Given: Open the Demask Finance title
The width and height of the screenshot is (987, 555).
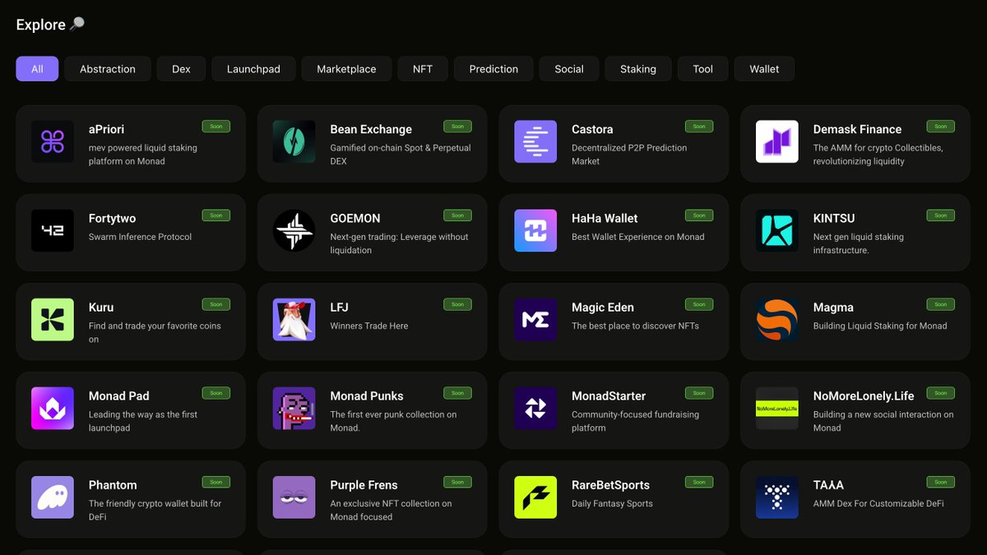Looking at the screenshot, I should (x=857, y=129).
